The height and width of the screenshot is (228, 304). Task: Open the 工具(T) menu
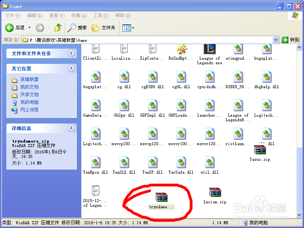pyautogui.click(x=101, y=16)
